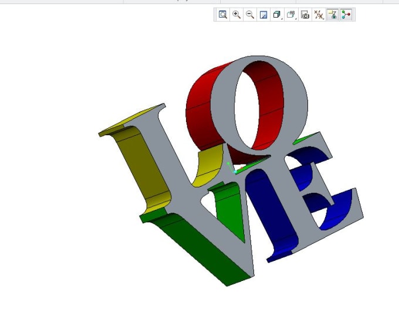Activate the Zoom Out magnifier tool
The image size is (399, 315).
[250, 15]
